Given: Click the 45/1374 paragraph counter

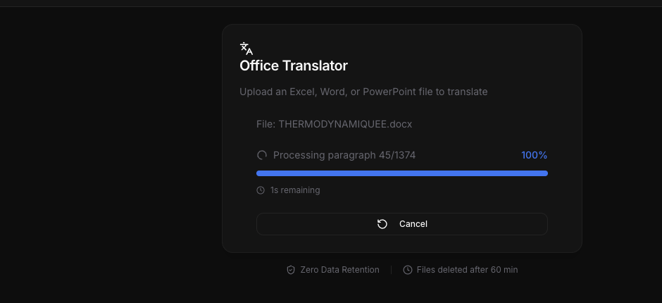Looking at the screenshot, I should tap(397, 155).
